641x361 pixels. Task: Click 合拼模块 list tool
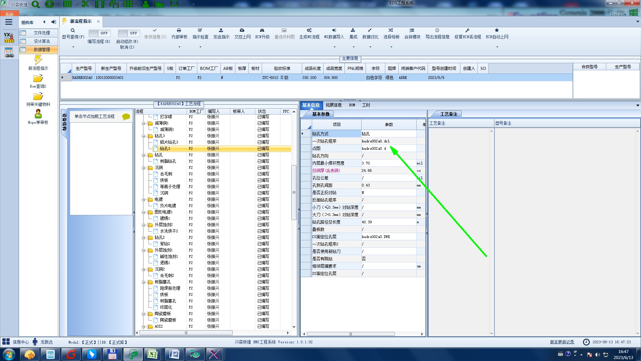coord(412,33)
